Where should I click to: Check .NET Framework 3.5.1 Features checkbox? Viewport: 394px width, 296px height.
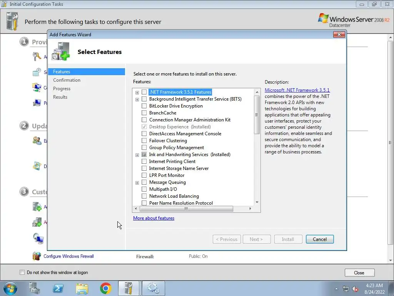[x=144, y=92]
